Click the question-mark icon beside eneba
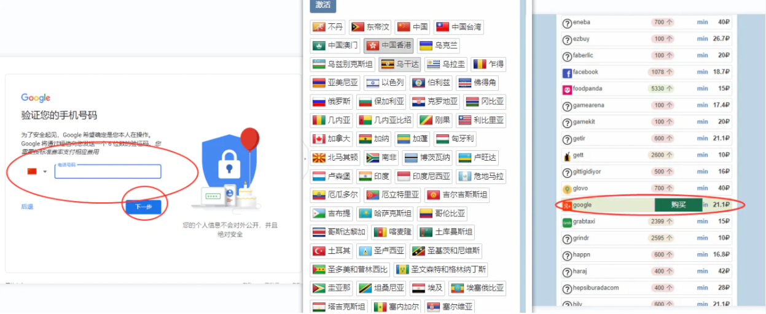The height and width of the screenshot is (314, 766). coord(567,23)
